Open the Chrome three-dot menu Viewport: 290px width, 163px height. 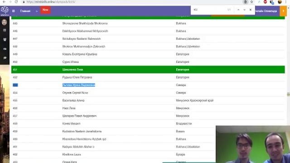click(x=286, y=2)
